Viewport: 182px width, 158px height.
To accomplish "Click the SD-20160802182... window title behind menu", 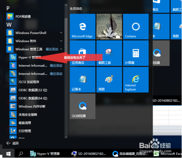I will [x=166, y=100].
